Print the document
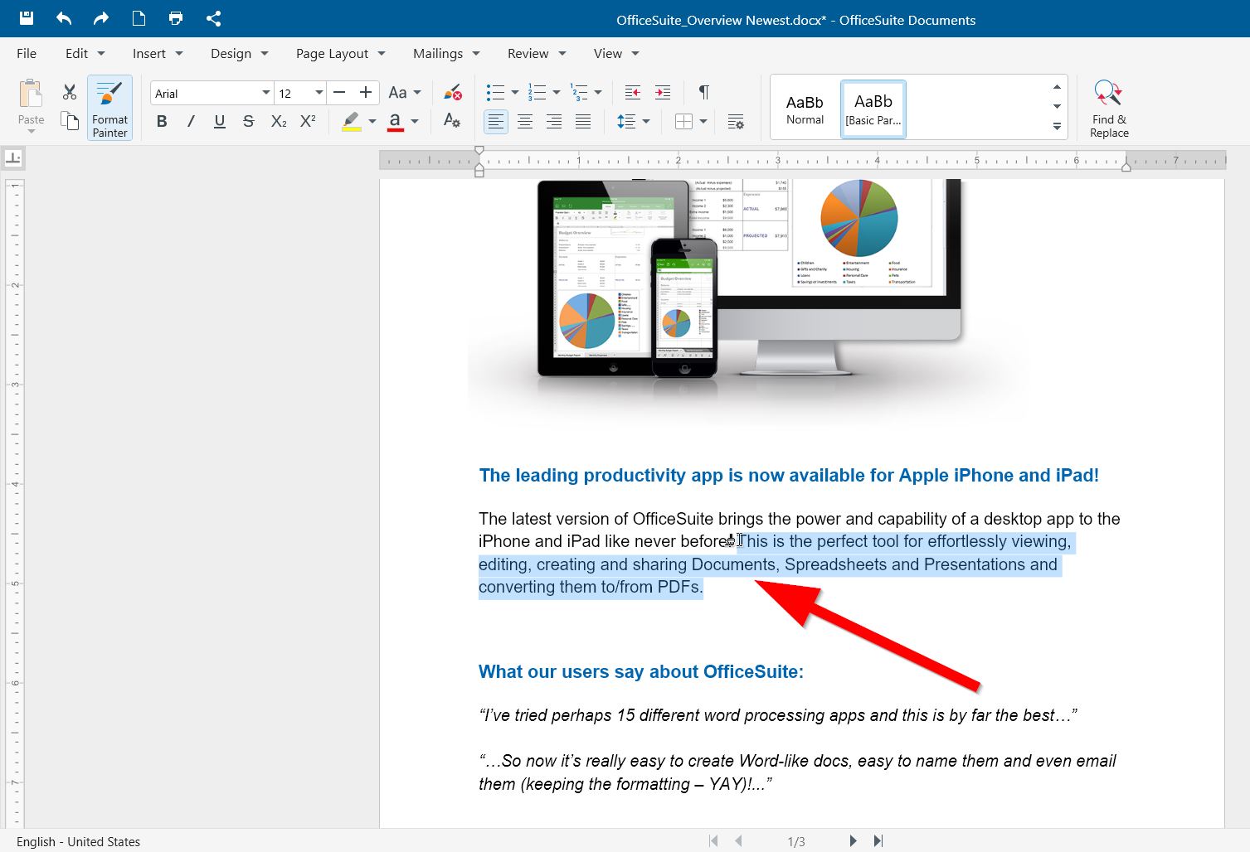 176,18
